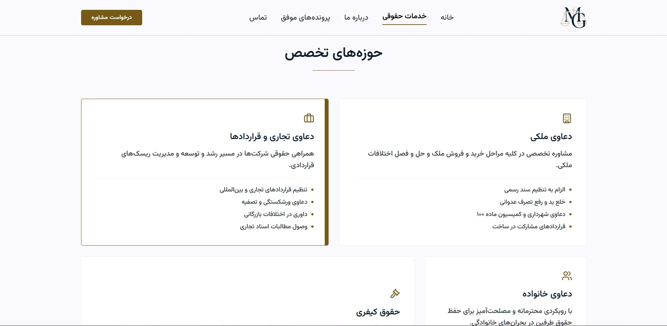Click the gavel icon above حقوق کیفری
Image resolution: width=667 pixels, height=326 pixels.
click(395, 293)
